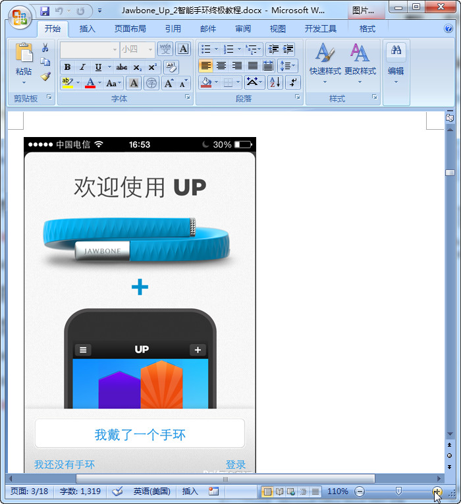Expand numbering list dropdown arrow

[x=239, y=49]
